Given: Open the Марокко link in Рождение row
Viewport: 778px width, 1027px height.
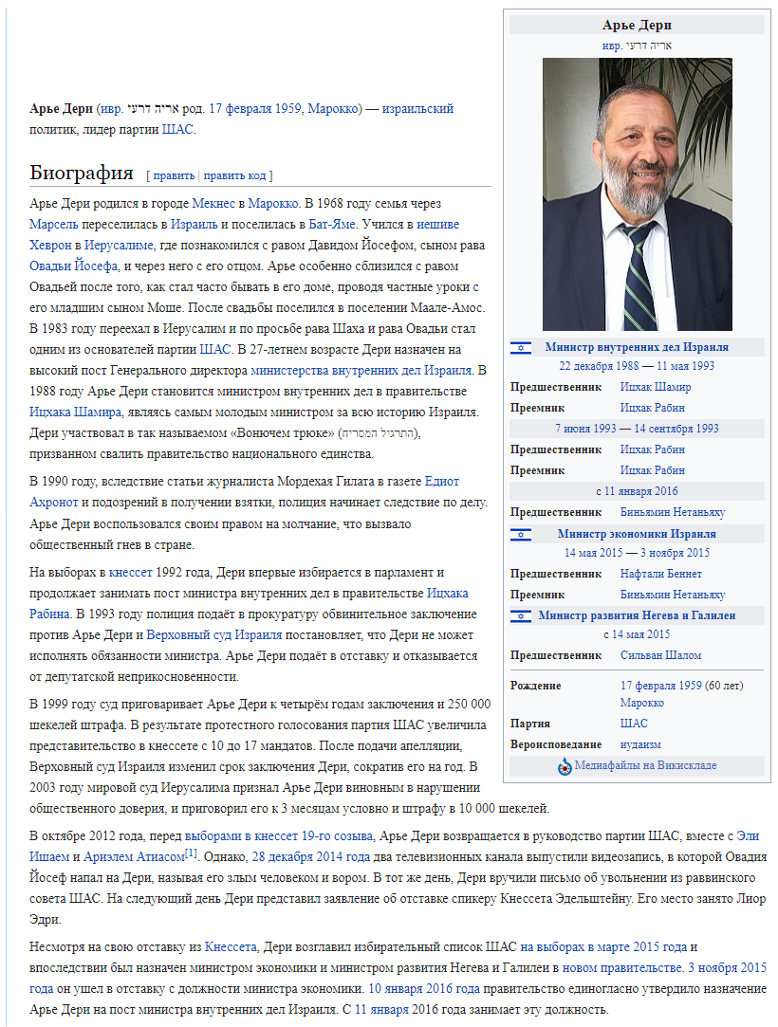Looking at the screenshot, I should (642, 704).
